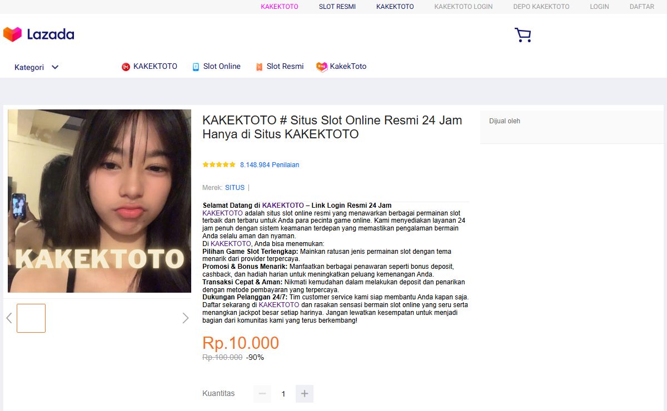Click the 'Dijual oleh' seller label
Viewport: 667px width, 411px height.
pyautogui.click(x=505, y=121)
